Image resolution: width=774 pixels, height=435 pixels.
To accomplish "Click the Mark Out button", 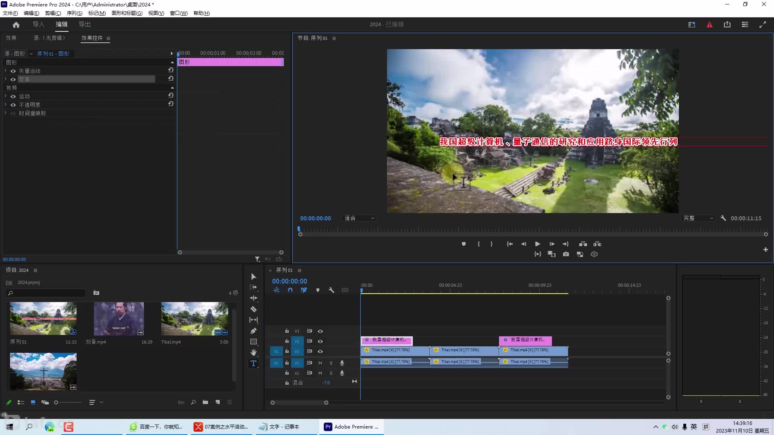I will pos(491,244).
